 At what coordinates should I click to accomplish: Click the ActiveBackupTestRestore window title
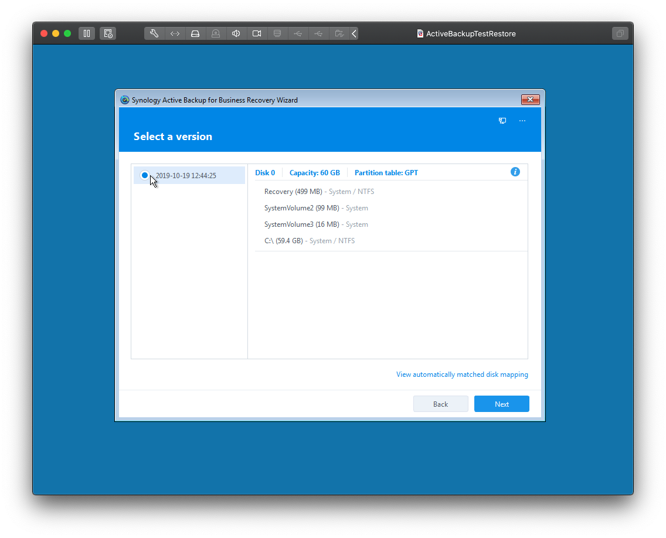471,33
